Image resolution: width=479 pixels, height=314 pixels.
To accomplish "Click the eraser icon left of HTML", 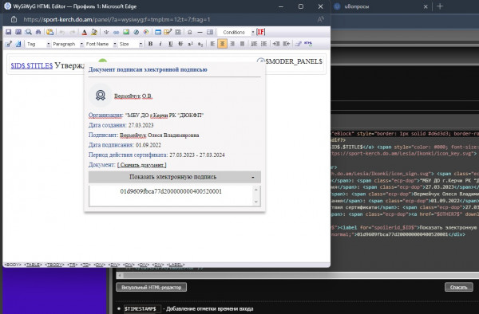I will click(x=298, y=44).
